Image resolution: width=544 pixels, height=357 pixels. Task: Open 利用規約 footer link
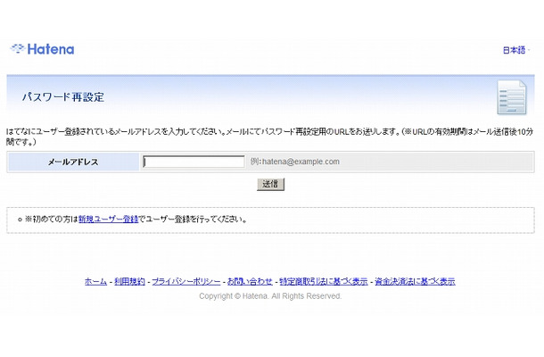pyautogui.click(x=129, y=281)
